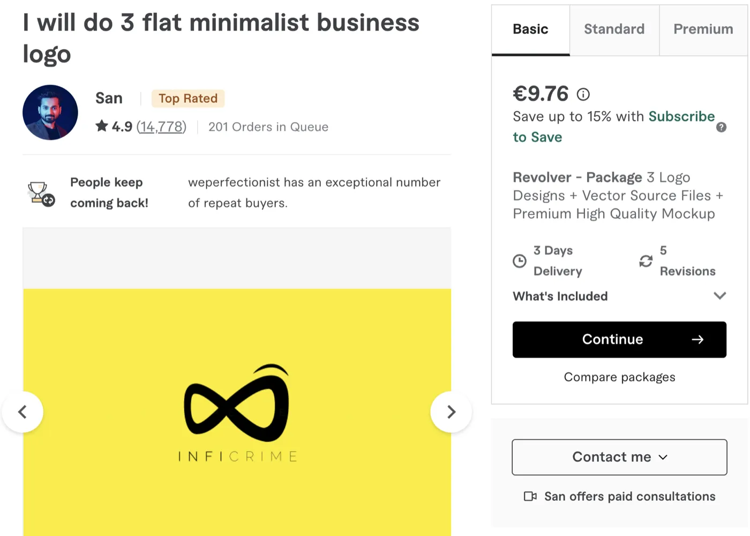This screenshot has height=536, width=750.
Task: Click the star rating icon beside 4.9
Action: 101,126
